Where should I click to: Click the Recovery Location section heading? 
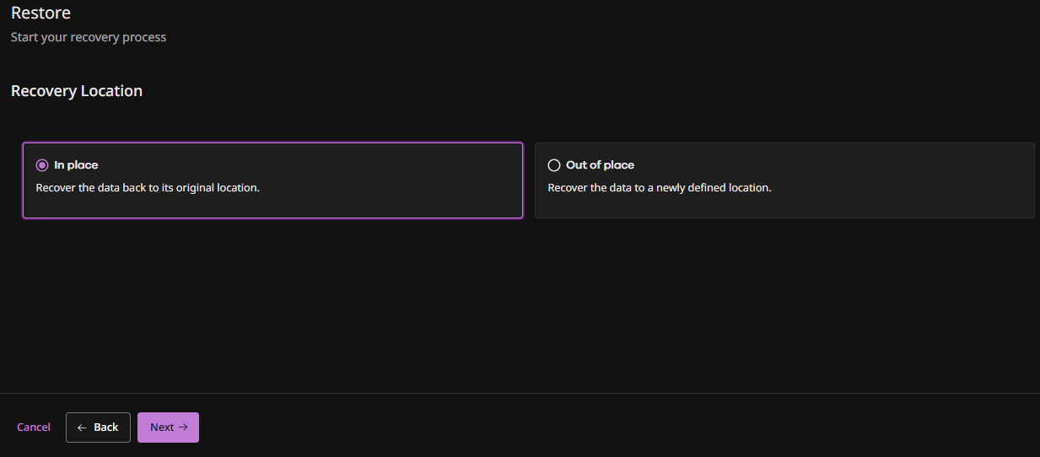point(77,91)
